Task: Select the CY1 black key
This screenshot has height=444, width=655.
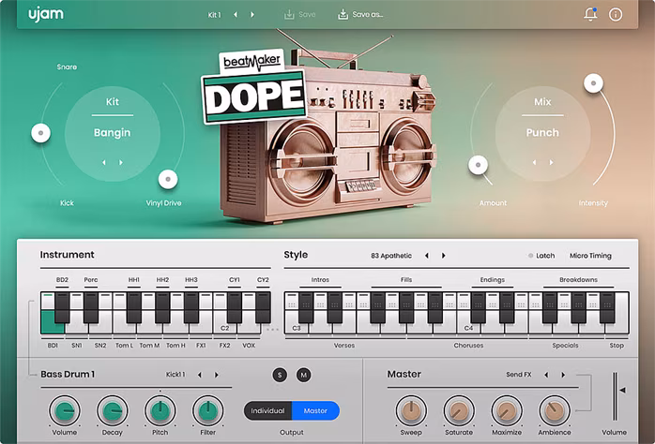Action: click(x=235, y=307)
